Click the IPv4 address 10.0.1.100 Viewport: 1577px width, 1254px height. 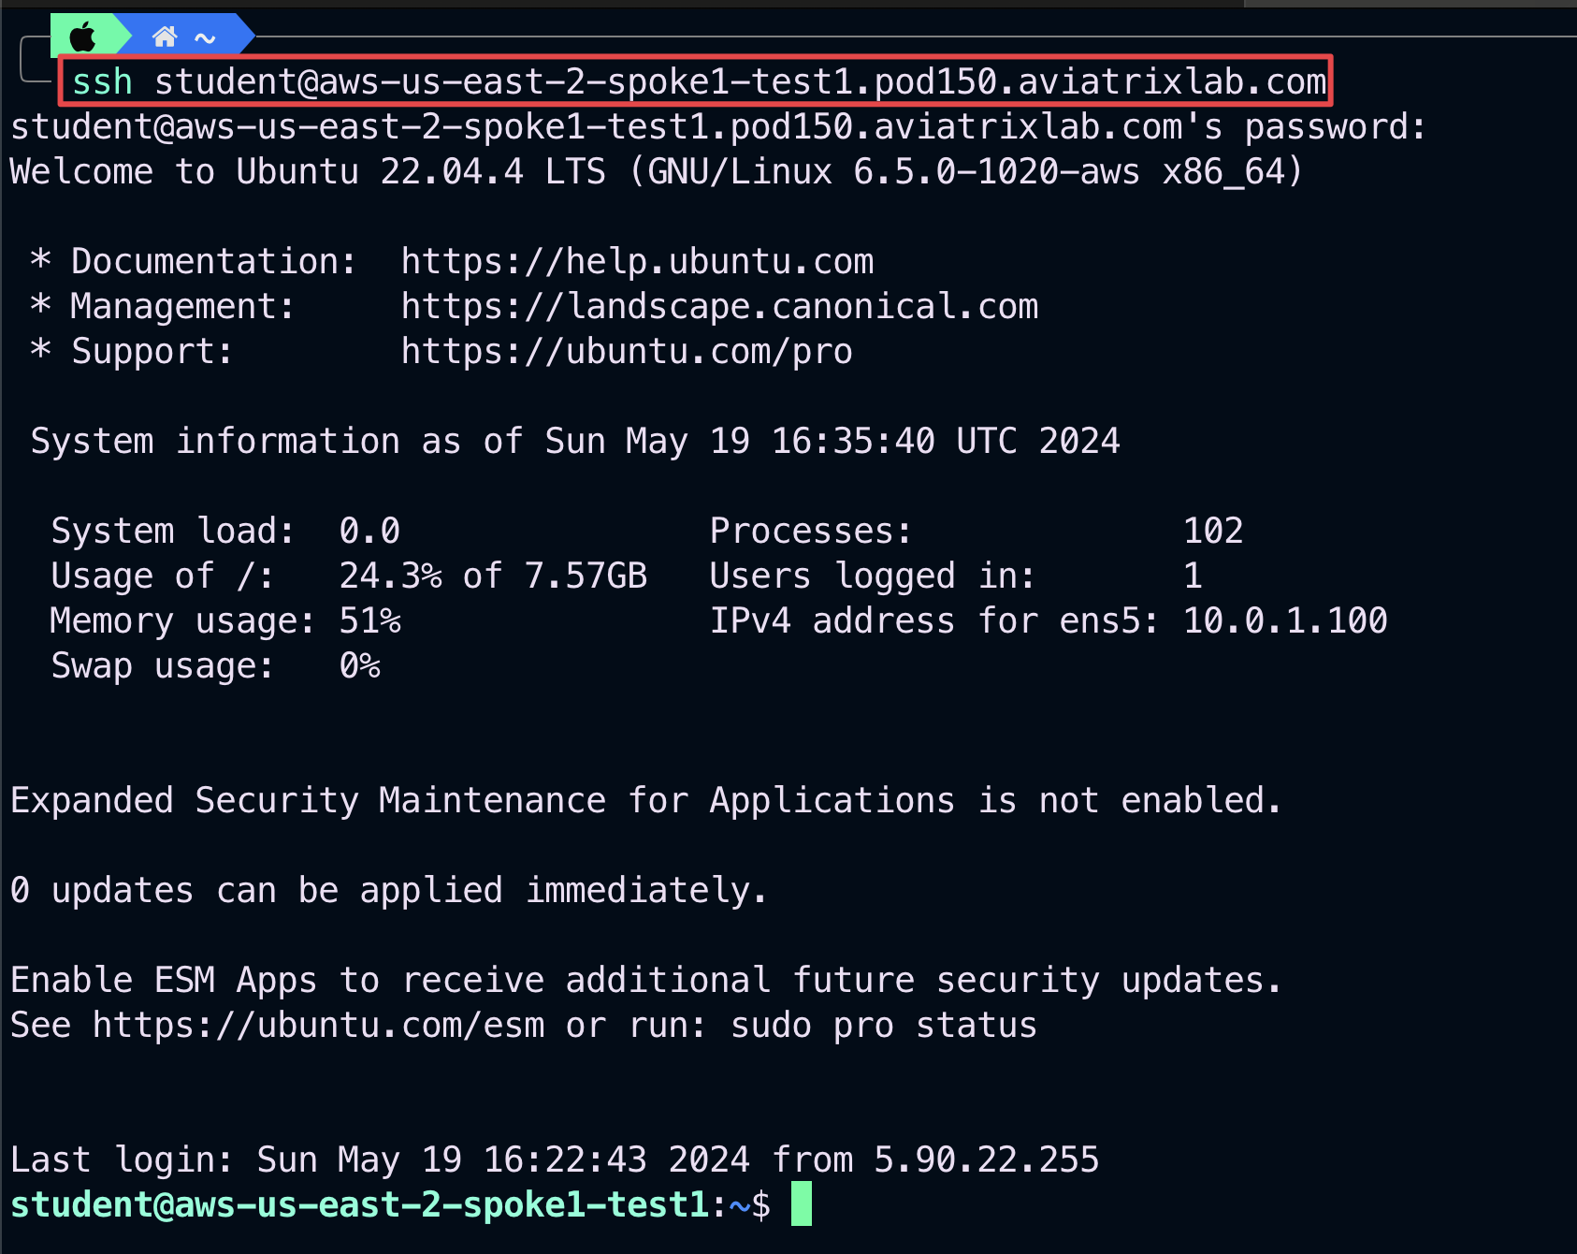coord(1285,620)
